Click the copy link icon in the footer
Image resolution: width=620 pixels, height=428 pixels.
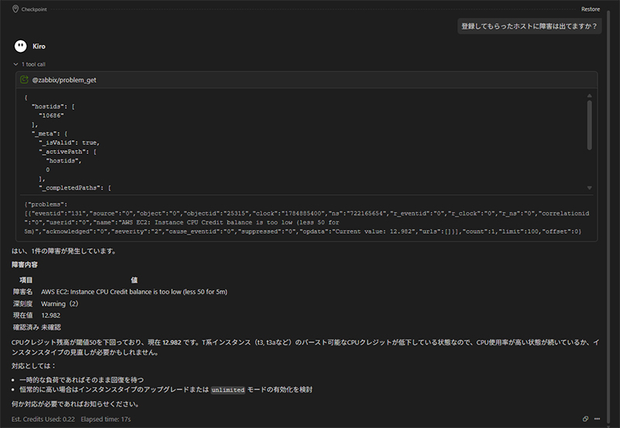tap(586, 419)
